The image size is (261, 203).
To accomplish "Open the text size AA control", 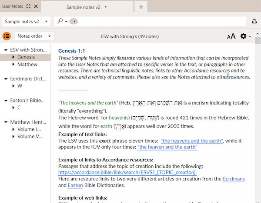I will click(231, 36).
